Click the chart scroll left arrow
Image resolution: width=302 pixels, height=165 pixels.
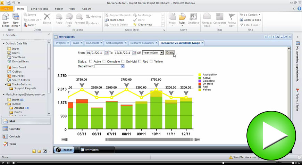[x=64, y=140]
